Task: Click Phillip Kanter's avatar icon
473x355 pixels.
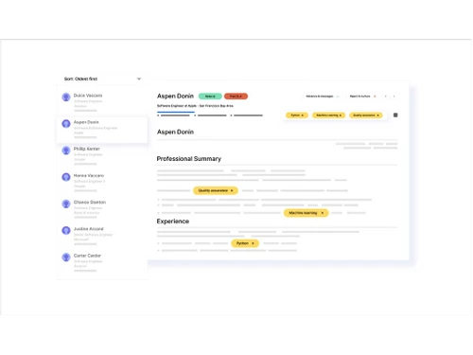Action: coord(66,151)
